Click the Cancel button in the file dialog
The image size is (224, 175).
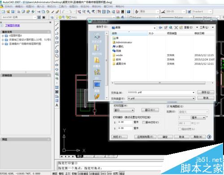(206, 98)
